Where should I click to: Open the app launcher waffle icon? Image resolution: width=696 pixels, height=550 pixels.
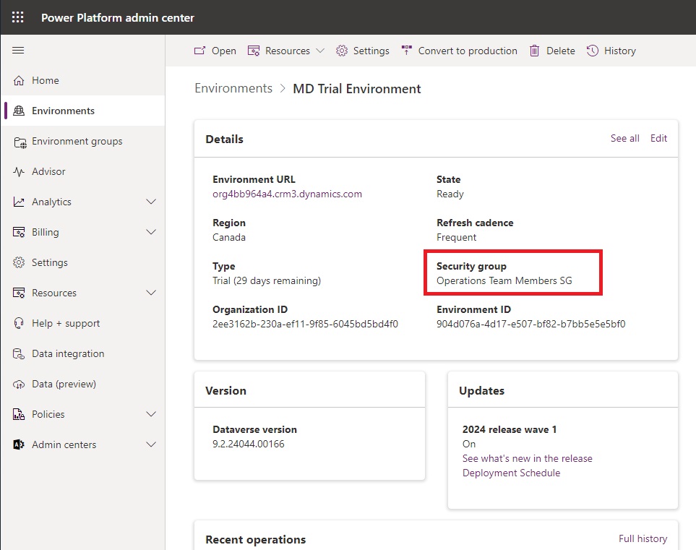point(18,17)
